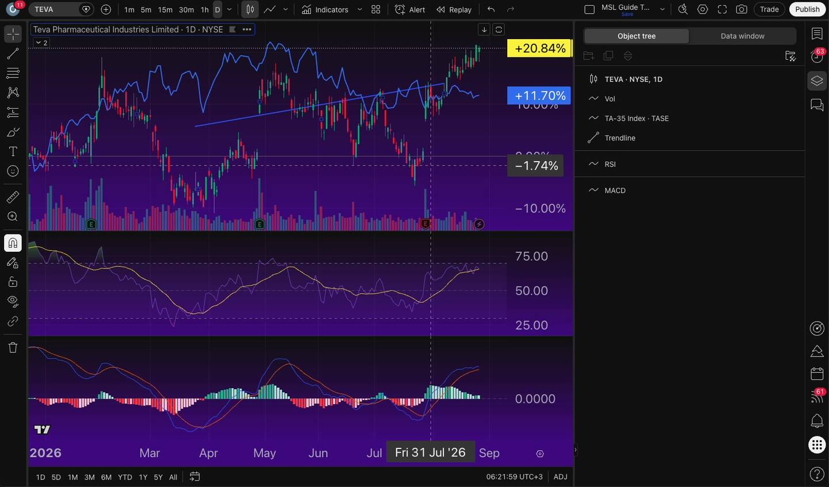Open the time axis settings gear

pyautogui.click(x=540, y=454)
